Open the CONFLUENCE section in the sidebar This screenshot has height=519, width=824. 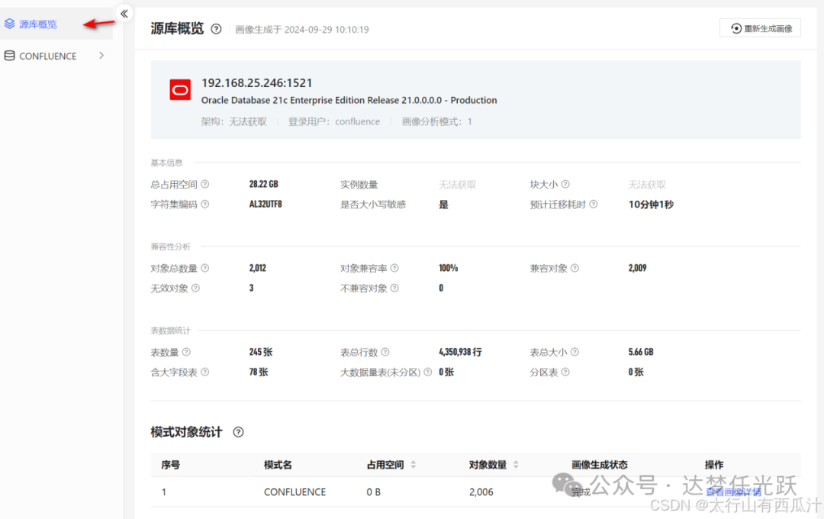[x=48, y=56]
